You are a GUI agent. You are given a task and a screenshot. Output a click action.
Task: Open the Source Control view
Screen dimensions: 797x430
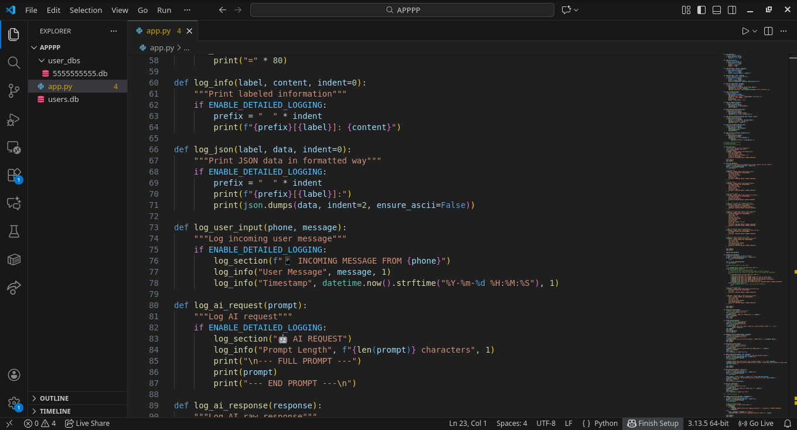pyautogui.click(x=14, y=90)
